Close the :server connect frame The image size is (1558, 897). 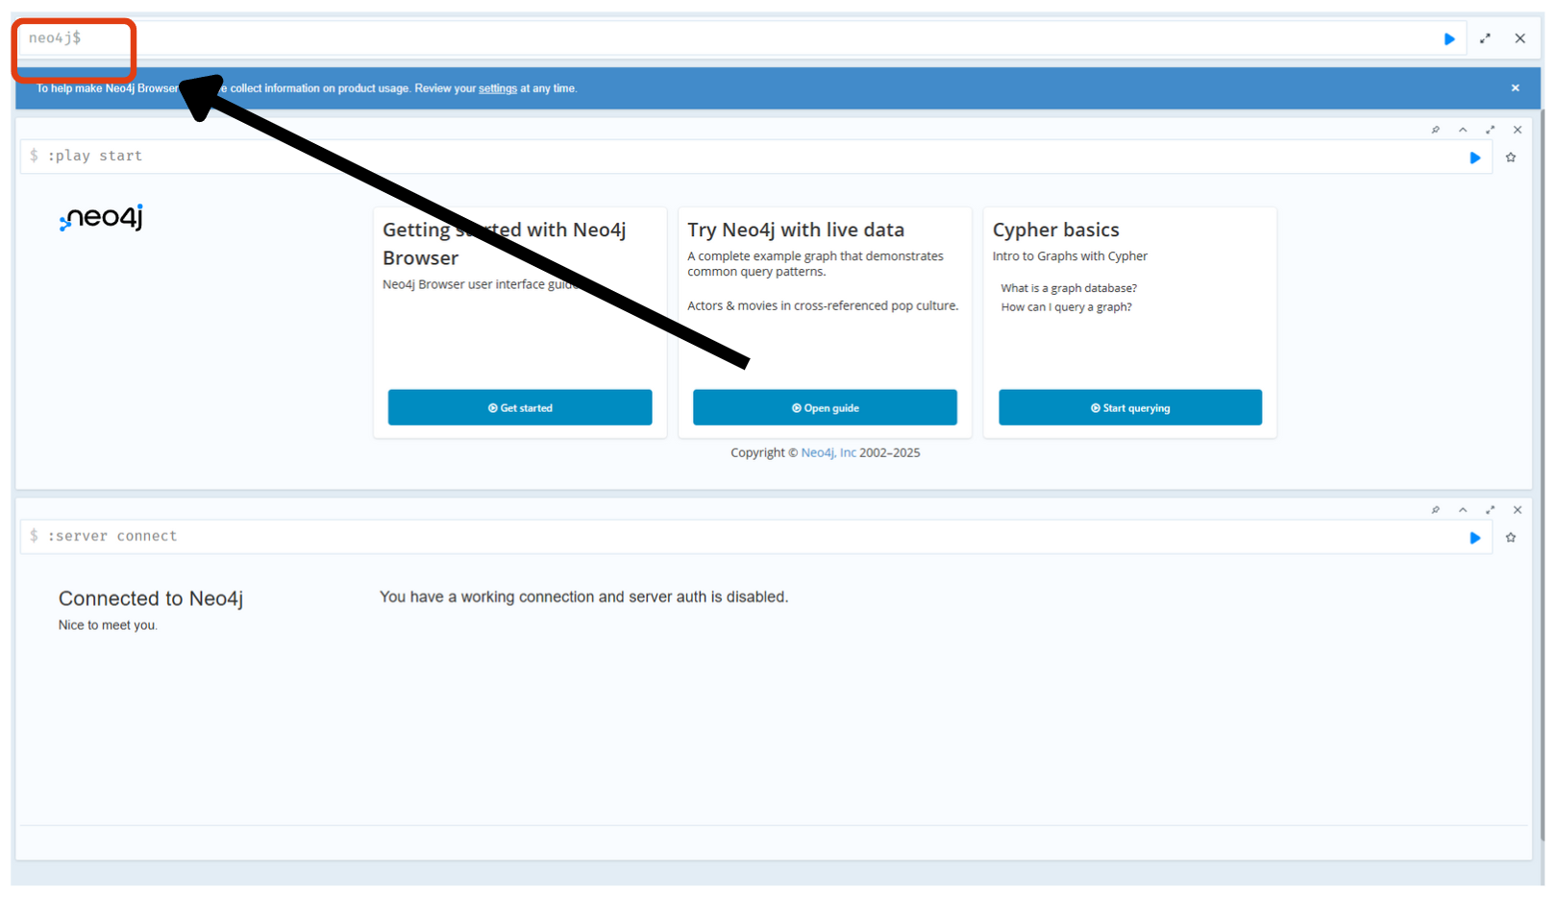click(1518, 510)
